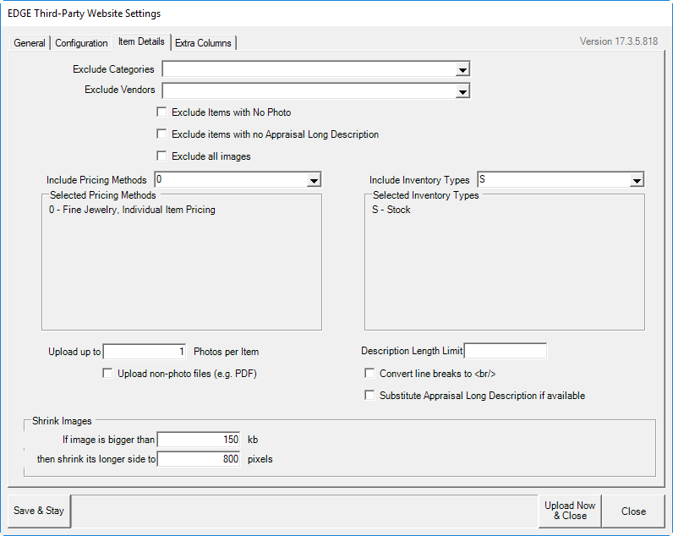Open the Configuration tab
673x536 pixels.
click(81, 43)
